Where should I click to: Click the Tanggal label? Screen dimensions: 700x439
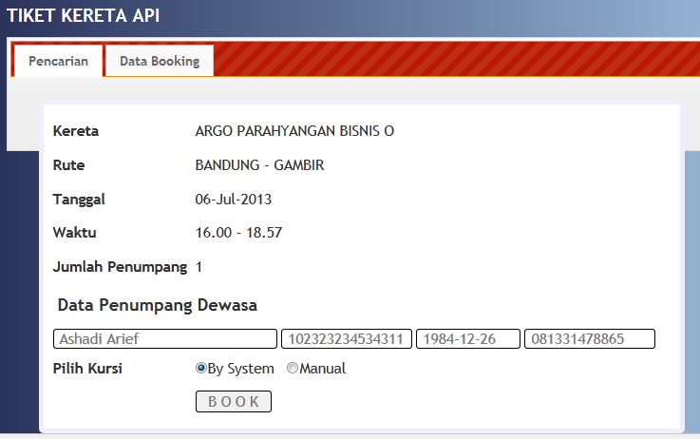(79, 200)
